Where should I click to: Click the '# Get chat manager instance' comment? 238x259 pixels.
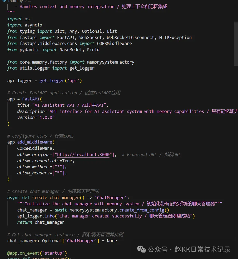[x=65, y=235]
